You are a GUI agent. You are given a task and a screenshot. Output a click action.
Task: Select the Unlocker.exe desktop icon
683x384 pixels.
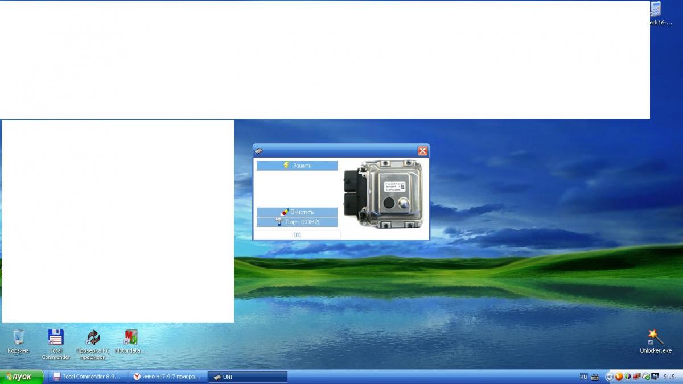pos(656,341)
